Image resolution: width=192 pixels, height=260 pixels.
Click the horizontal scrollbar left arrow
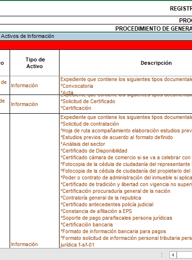pos(173,255)
